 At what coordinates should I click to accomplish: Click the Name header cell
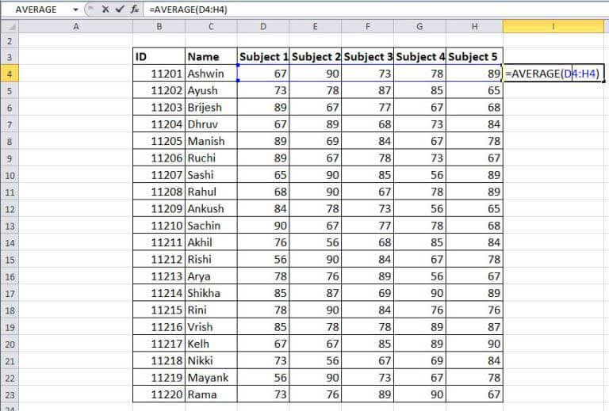[x=211, y=56]
